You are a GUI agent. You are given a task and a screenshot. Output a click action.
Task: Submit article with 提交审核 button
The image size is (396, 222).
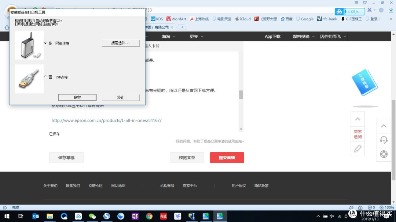(227, 158)
